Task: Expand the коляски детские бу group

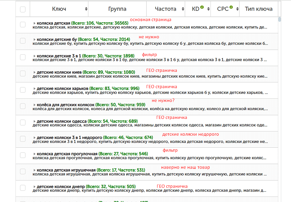Action: pos(34,39)
